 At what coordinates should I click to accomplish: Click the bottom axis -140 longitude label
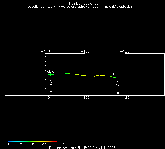pos(45,97)
